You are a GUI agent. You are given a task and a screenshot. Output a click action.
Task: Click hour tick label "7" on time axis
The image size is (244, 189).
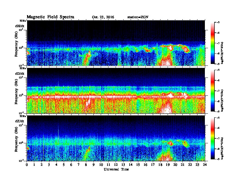pos(79,165)
